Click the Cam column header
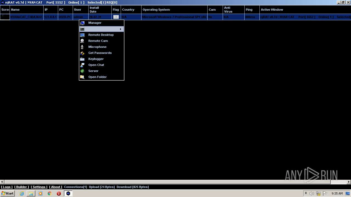Screen dimensions: 351x197 (215, 10)
